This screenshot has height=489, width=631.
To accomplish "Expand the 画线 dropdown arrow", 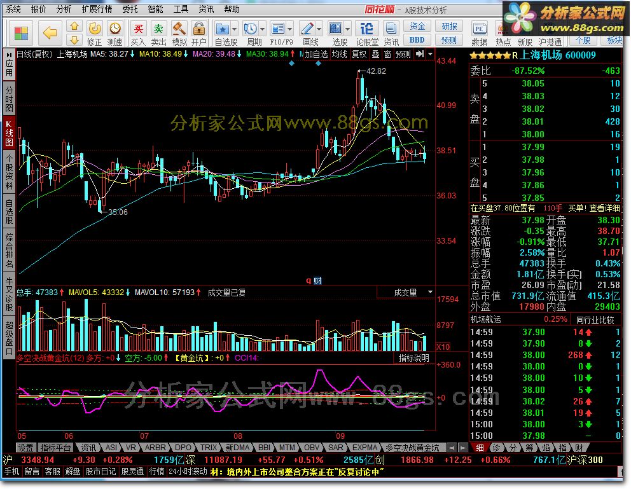I will pyautogui.click(x=319, y=29).
